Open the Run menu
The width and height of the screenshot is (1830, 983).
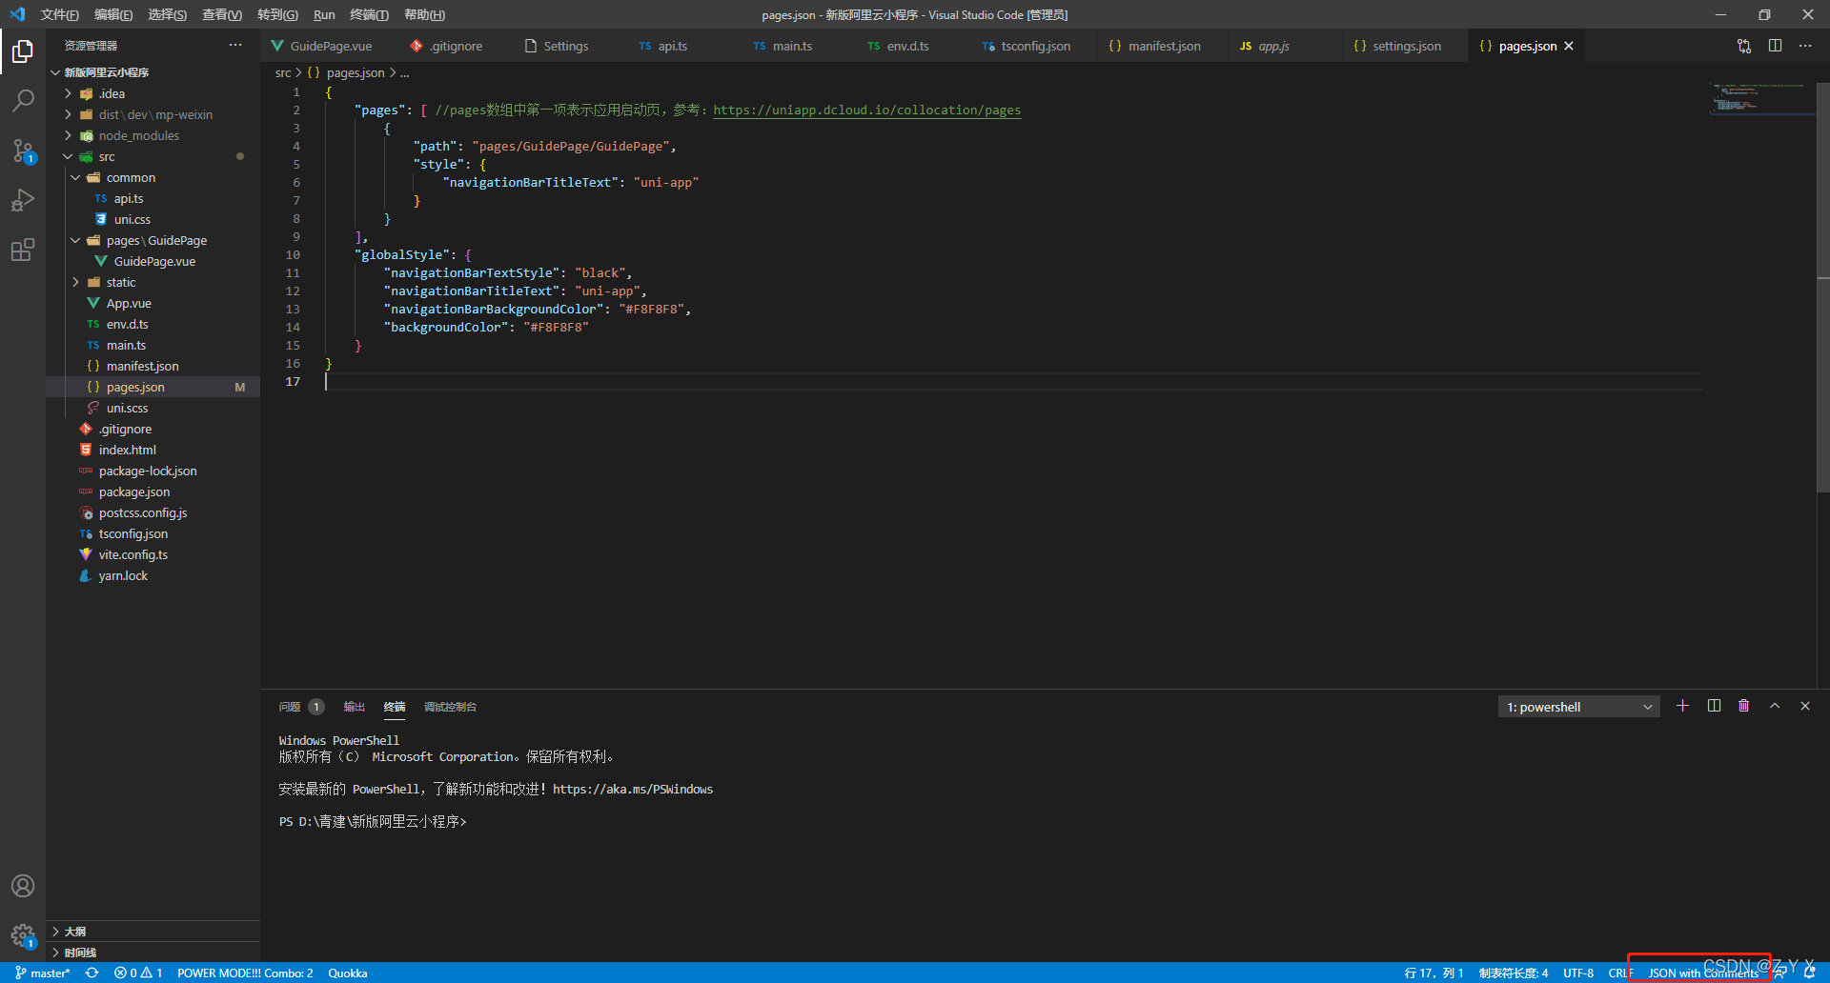(x=324, y=14)
